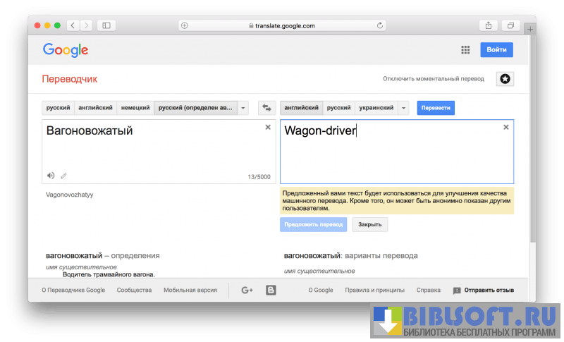564x342 pixels.
Task: Expand source language dropdown arrow
Action: point(243,108)
